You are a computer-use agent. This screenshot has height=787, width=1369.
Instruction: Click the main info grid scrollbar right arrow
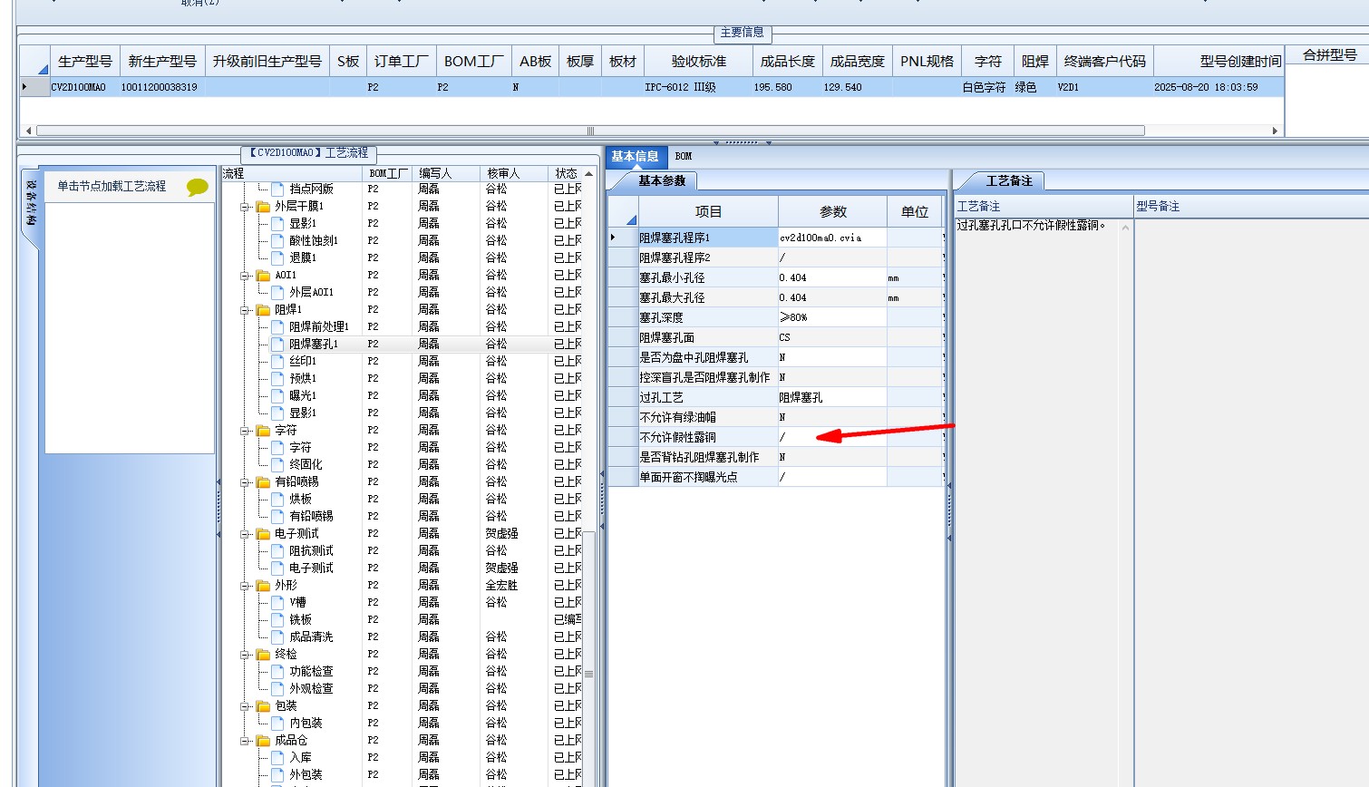click(x=1276, y=131)
